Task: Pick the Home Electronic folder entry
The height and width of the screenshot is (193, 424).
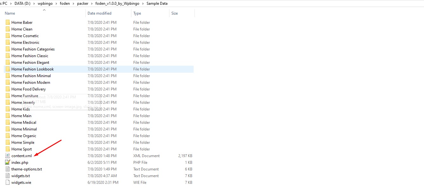Action: click(25, 43)
